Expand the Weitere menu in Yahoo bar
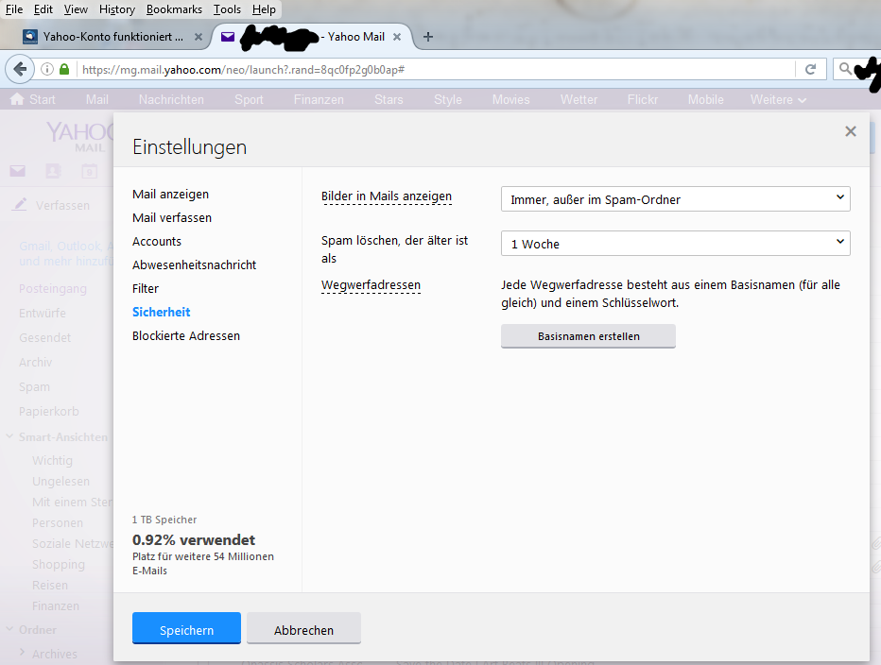 pos(778,100)
